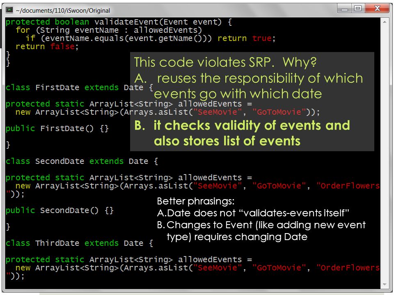Close the iSwoon/Original terminal window
The height and width of the screenshot is (295, 394).
[377, 9]
